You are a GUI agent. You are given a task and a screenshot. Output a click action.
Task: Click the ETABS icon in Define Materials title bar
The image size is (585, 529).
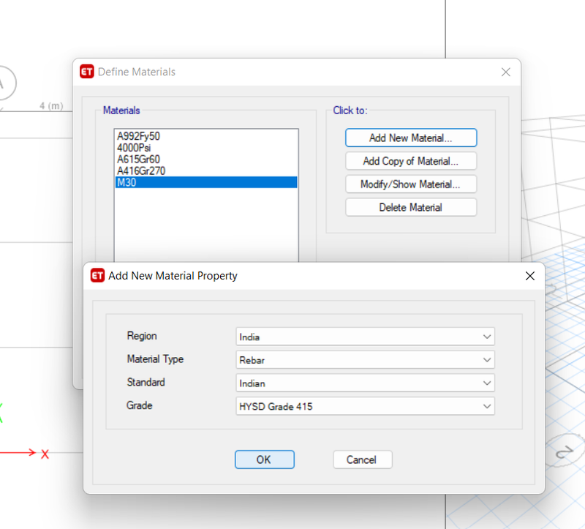87,72
